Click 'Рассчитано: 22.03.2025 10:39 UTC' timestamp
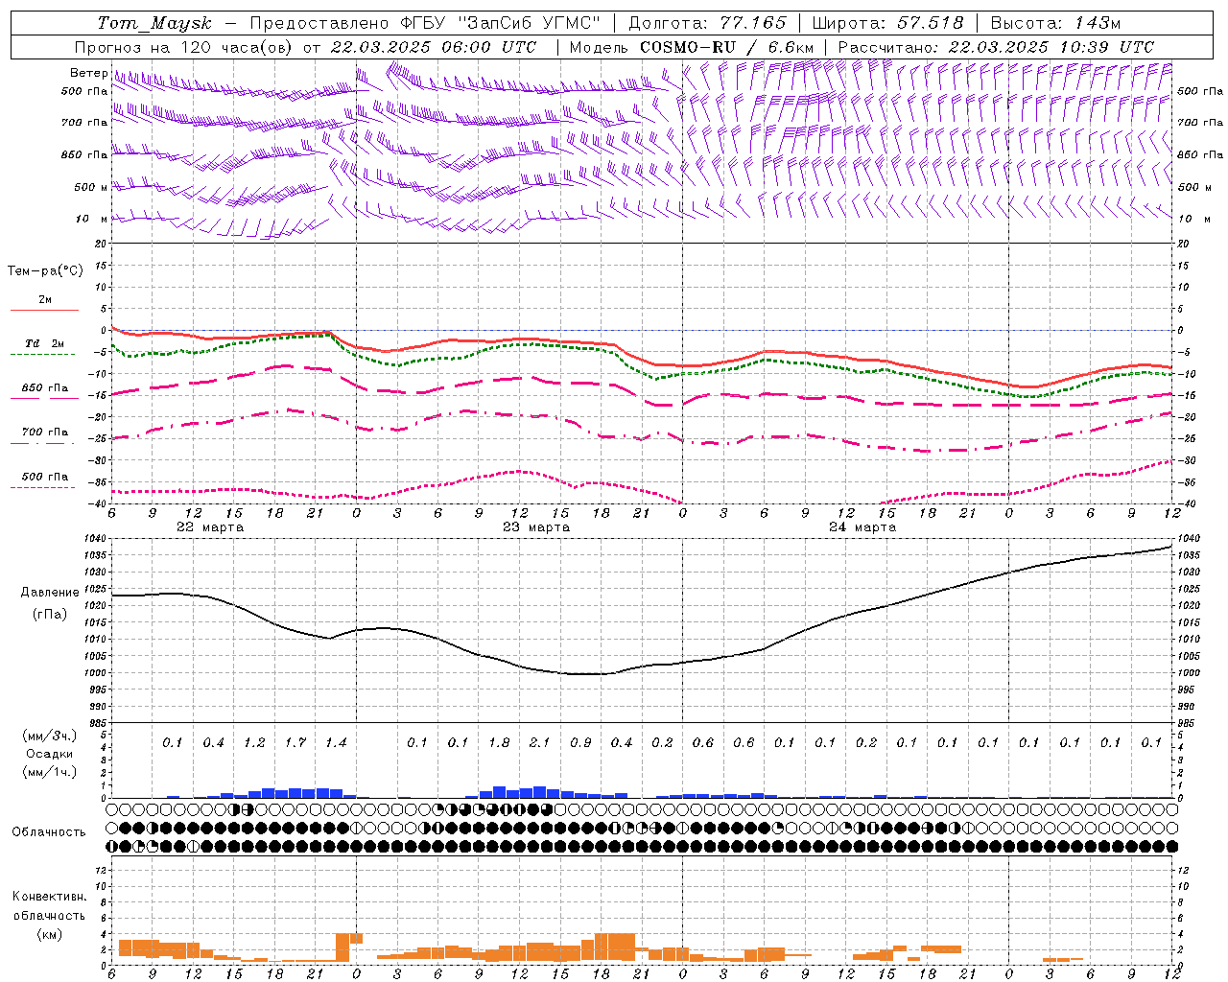Screen dimensions: 1228x982 coord(996,47)
